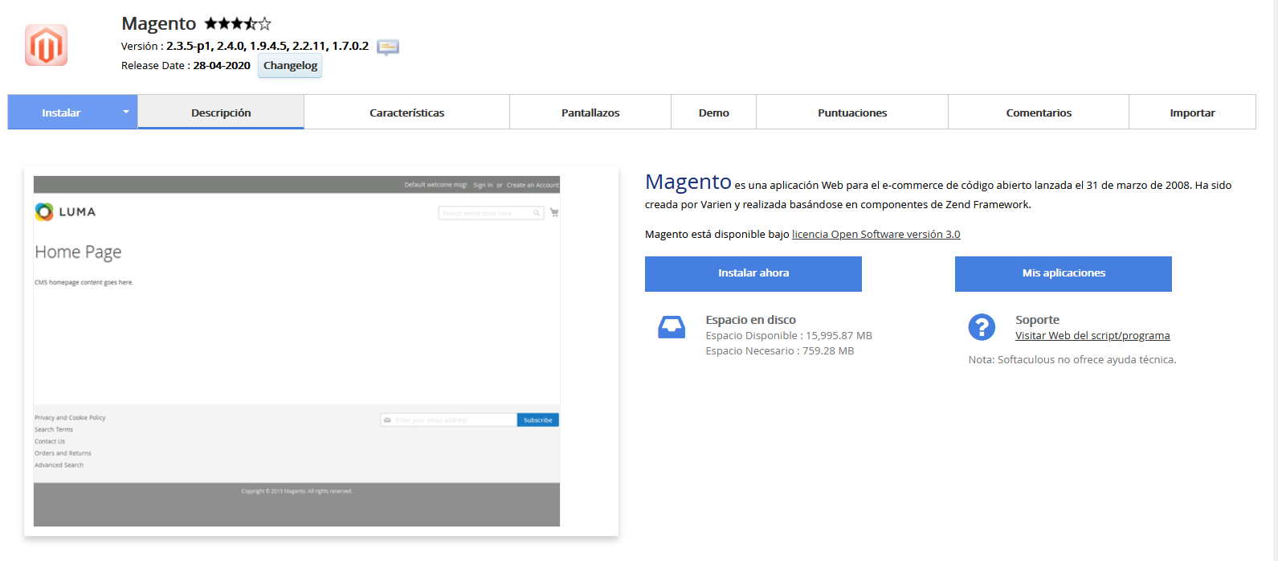Go to the Pantallazos tab

590,113
